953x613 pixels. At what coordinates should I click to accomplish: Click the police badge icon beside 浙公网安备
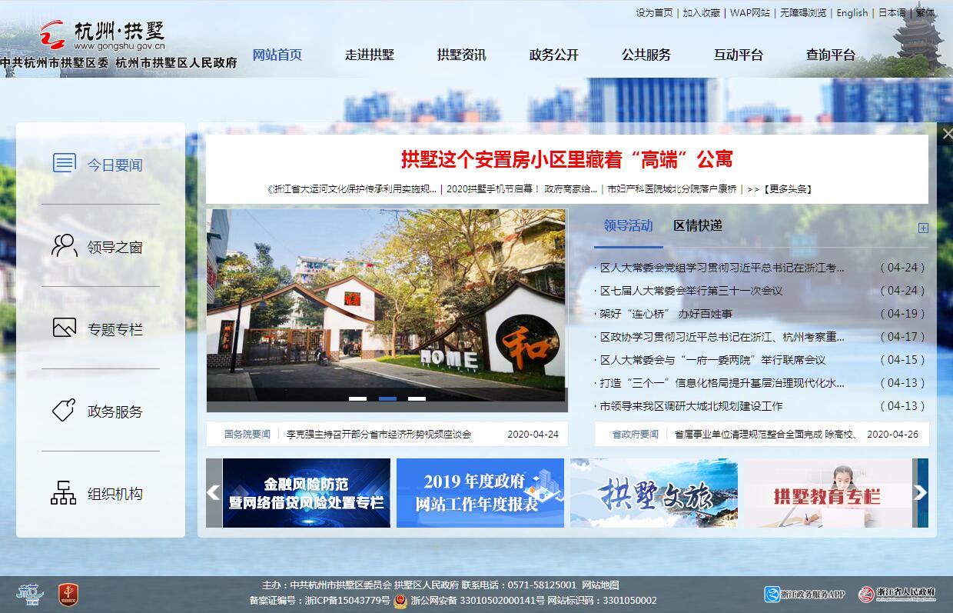click(x=400, y=601)
